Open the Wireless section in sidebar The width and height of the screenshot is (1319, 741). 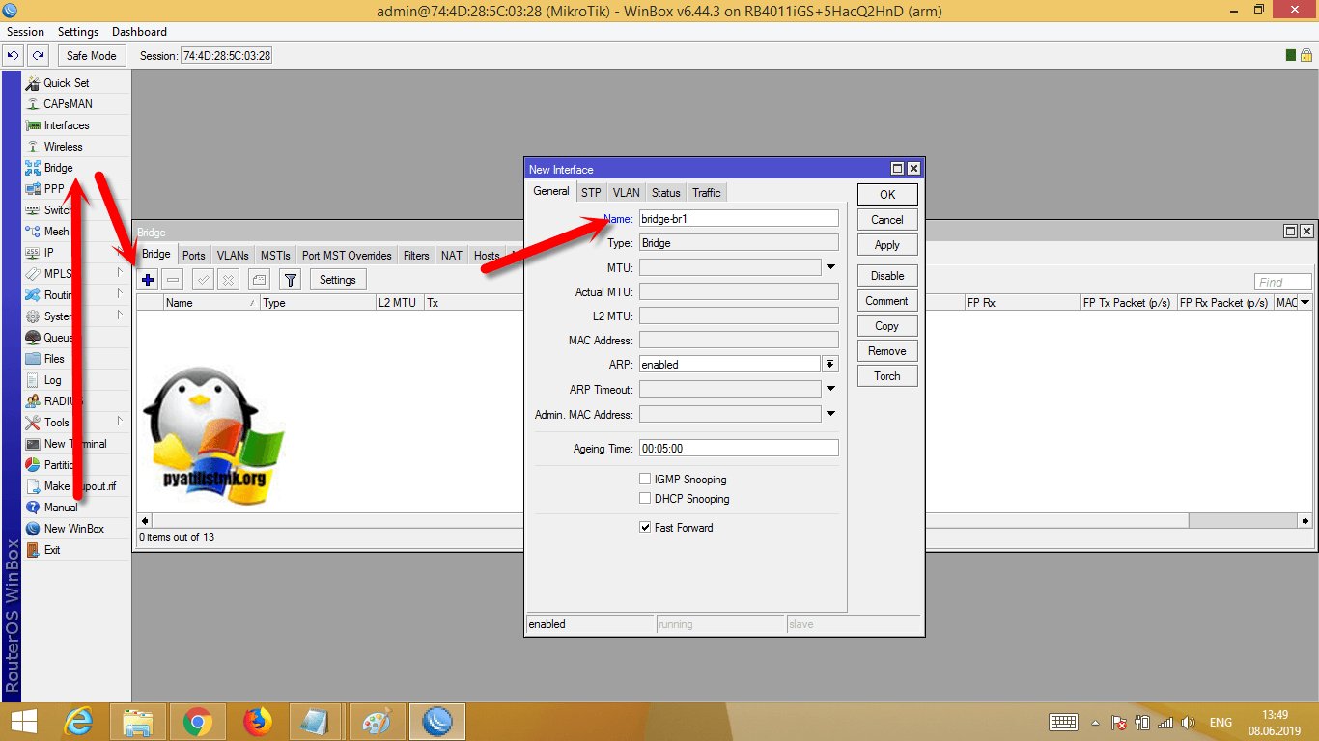point(63,147)
